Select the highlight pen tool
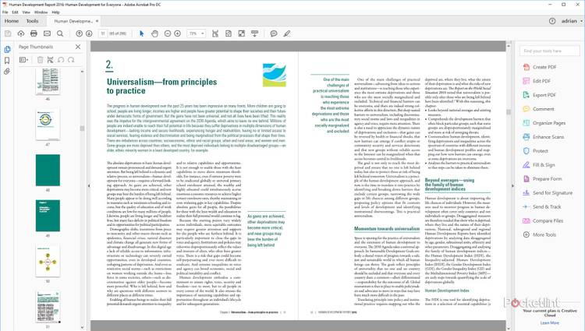Image resolution: width=585 pixels, height=331 pixels. click(286, 33)
